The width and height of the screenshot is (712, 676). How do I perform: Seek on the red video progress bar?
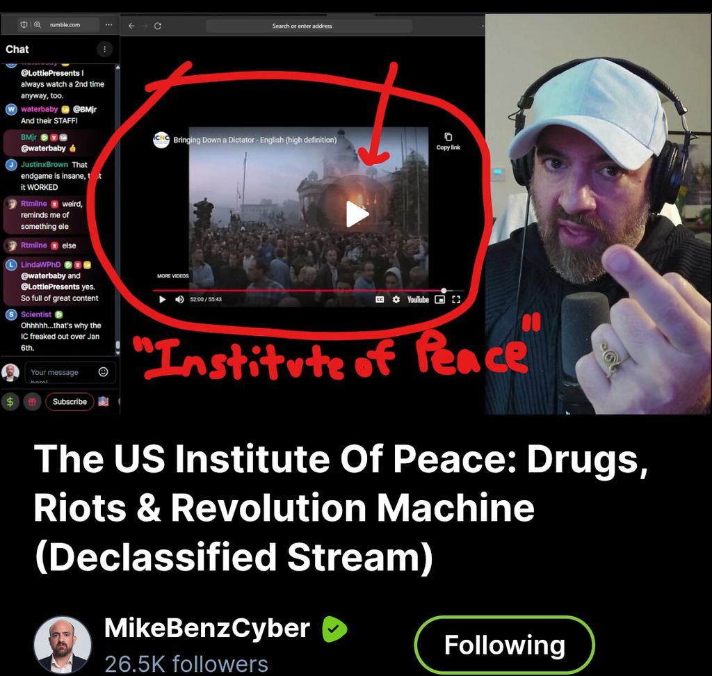point(298,290)
